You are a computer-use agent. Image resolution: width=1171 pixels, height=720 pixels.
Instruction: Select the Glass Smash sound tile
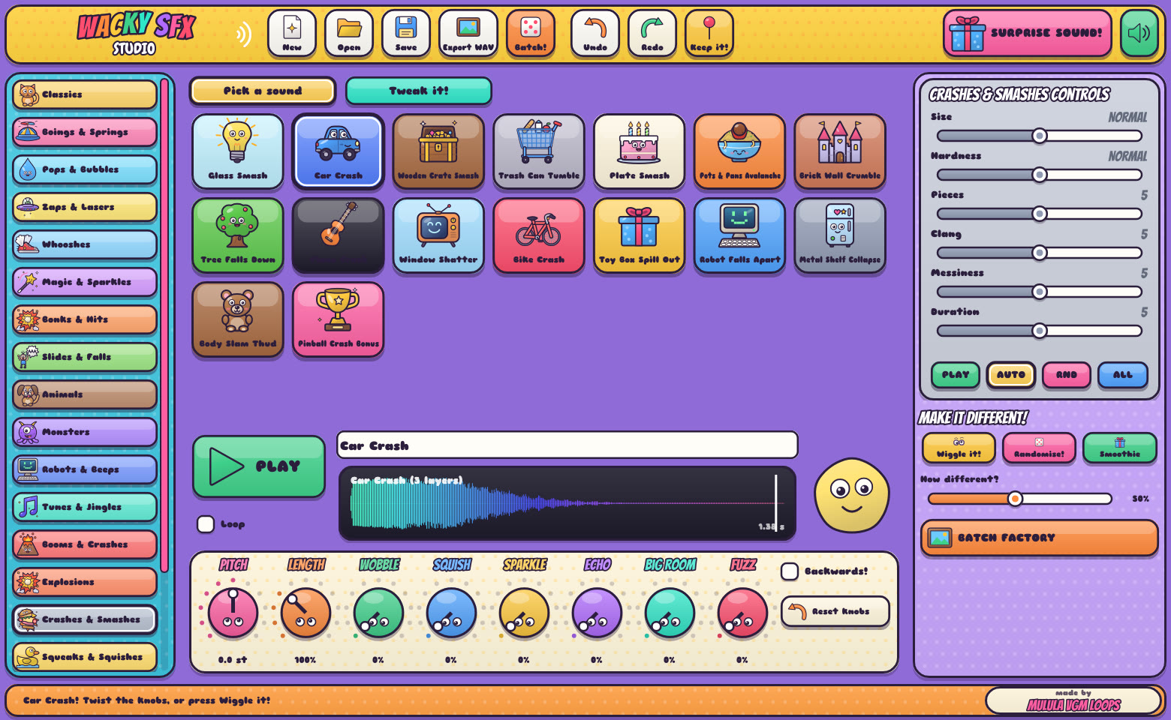[x=238, y=151]
